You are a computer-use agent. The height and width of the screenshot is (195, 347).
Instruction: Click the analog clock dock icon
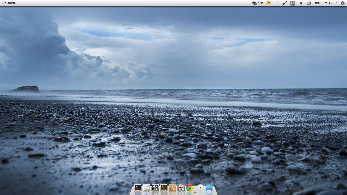click(x=200, y=188)
